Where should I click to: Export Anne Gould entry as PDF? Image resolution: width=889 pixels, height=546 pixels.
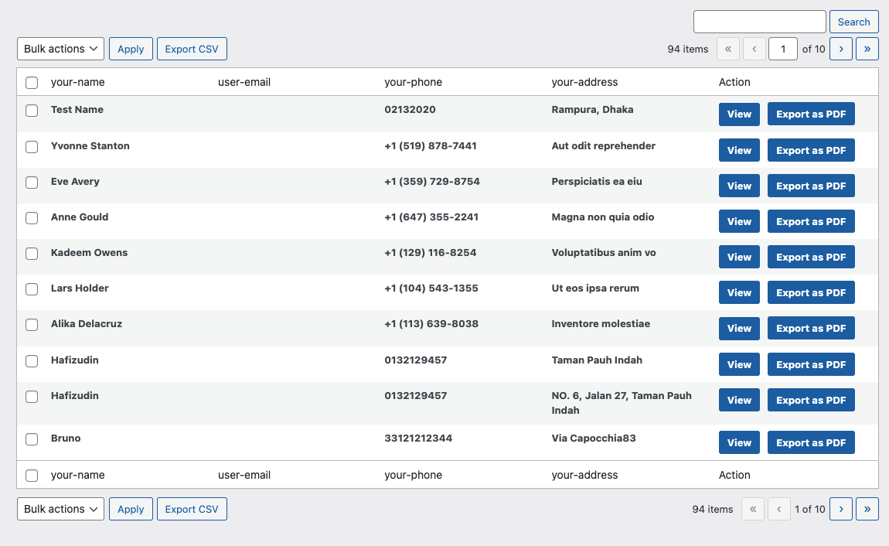811,221
